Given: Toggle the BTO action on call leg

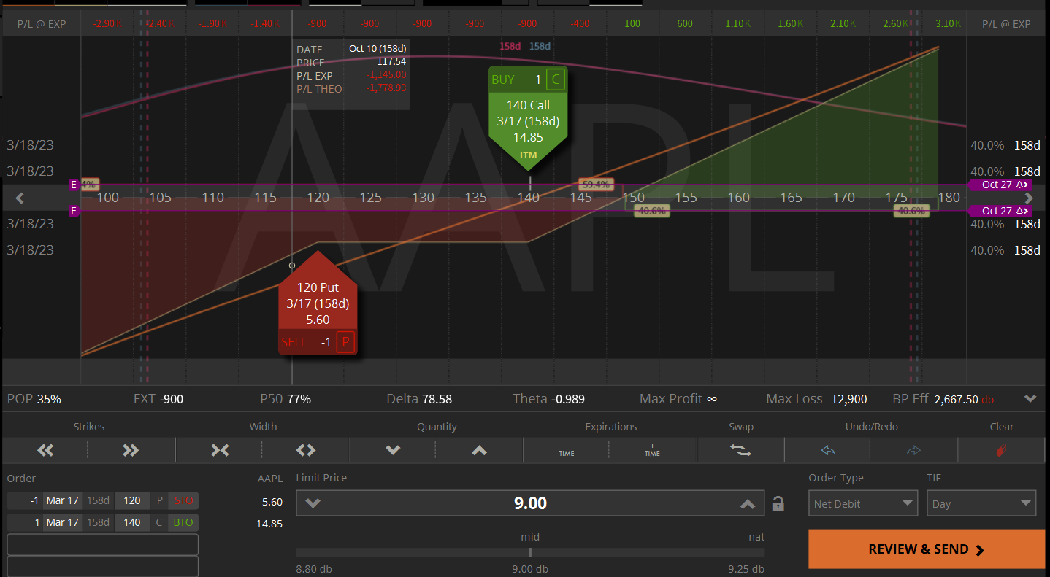Looking at the screenshot, I should coord(183,522).
